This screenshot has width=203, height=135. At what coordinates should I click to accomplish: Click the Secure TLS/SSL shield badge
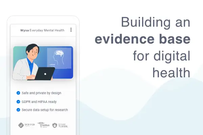(60, 125)
